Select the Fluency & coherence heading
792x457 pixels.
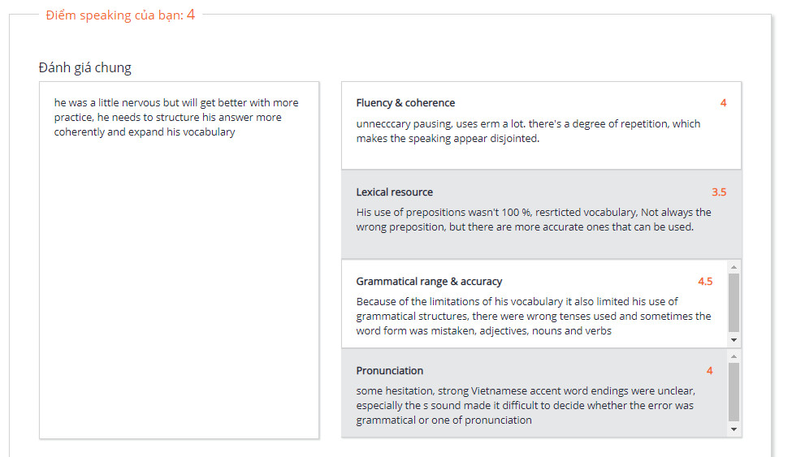pyautogui.click(x=405, y=103)
